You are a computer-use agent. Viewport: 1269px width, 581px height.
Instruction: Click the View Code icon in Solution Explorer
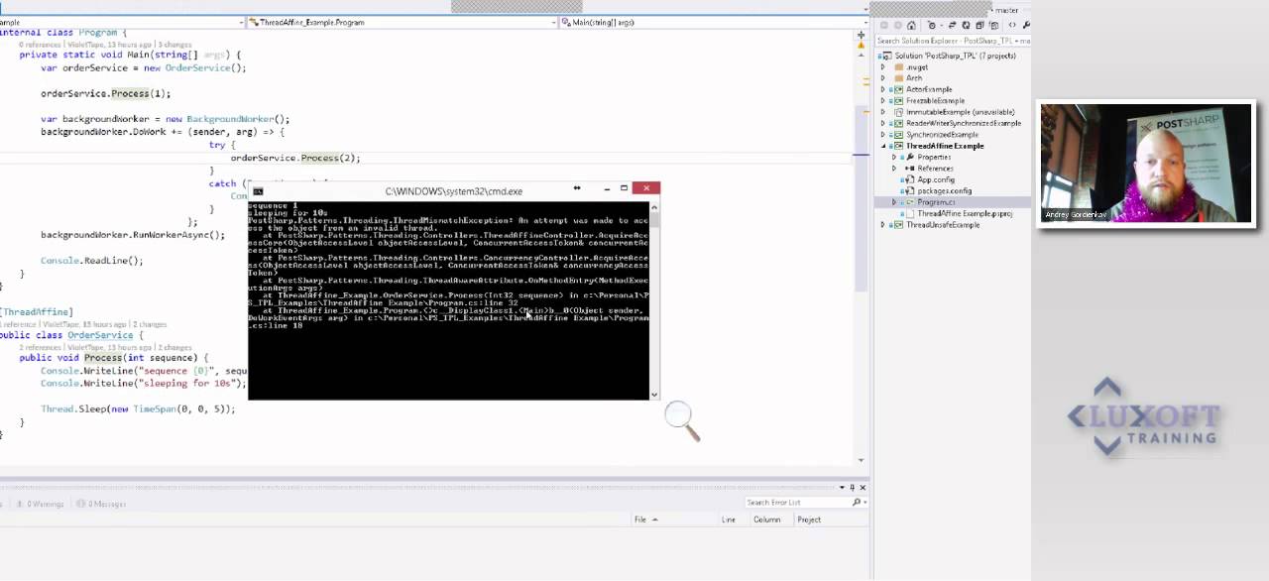(1012, 25)
